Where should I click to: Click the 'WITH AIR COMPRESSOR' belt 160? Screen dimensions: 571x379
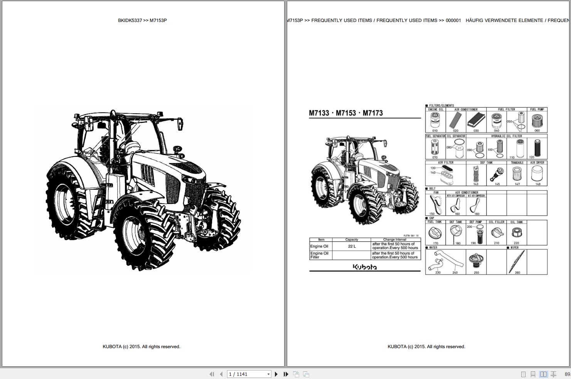pyautogui.click(x=455, y=205)
